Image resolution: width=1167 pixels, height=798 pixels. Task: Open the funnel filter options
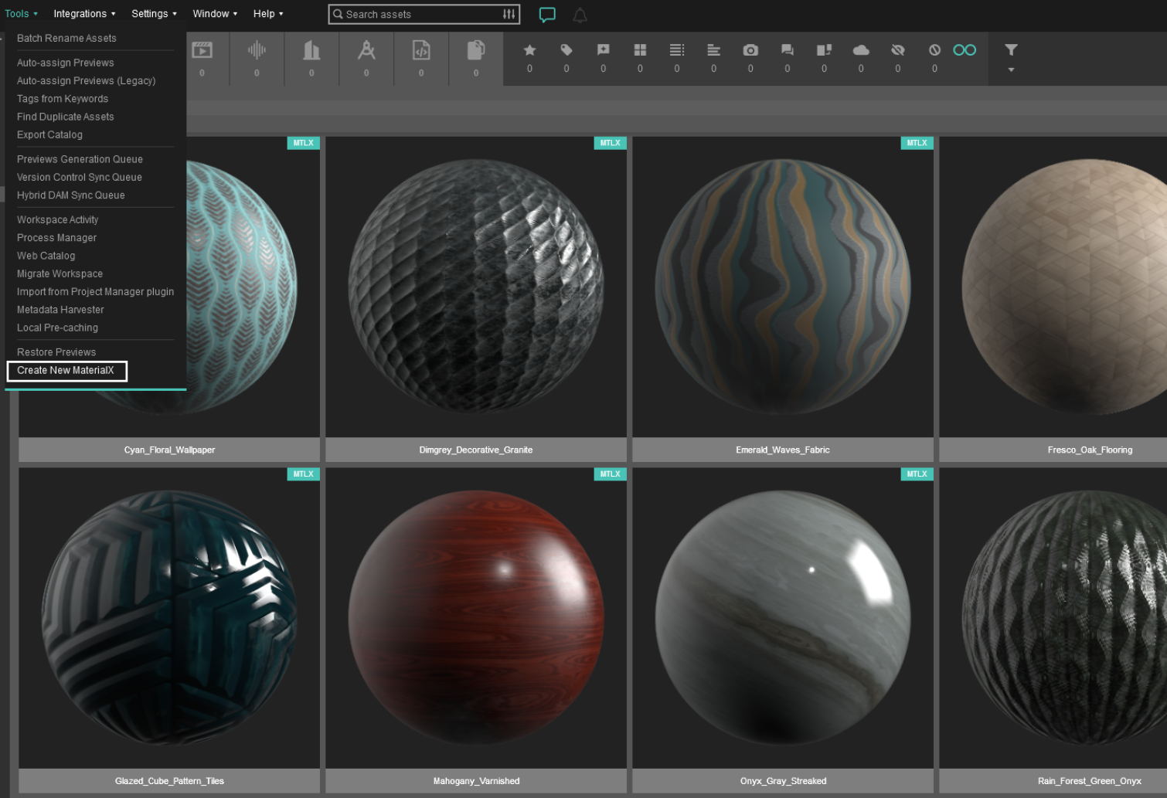point(1011,50)
